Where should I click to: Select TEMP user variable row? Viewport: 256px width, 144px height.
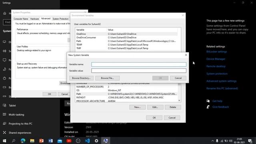pos(127,44)
